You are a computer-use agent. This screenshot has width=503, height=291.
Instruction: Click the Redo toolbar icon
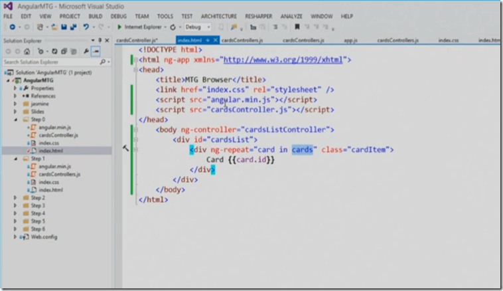pos(101,27)
